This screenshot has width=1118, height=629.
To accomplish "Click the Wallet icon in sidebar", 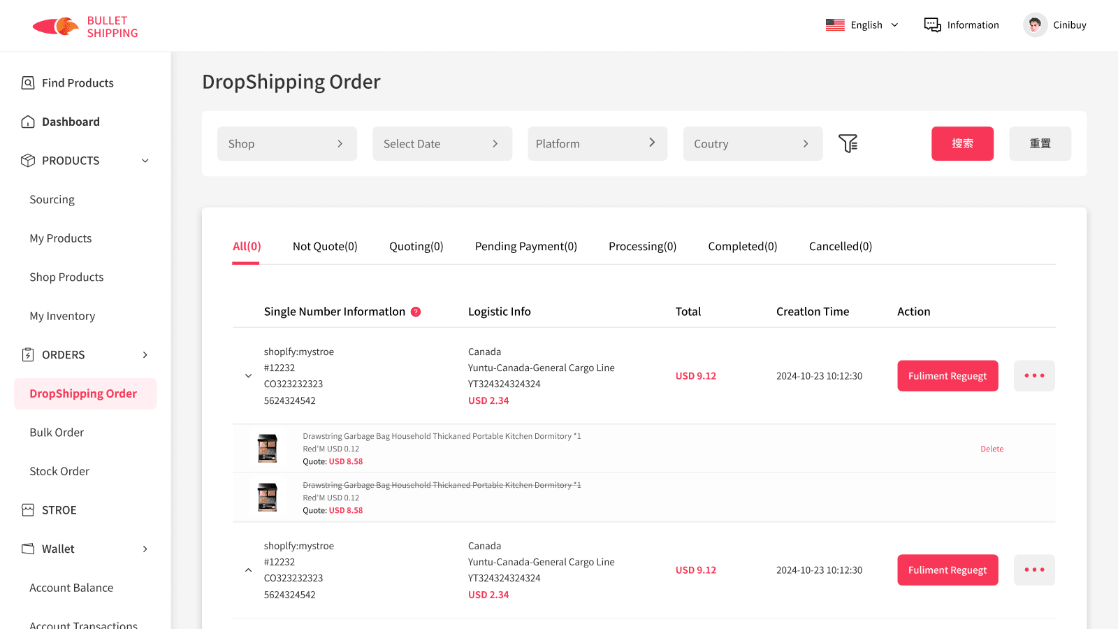I will coord(28,549).
